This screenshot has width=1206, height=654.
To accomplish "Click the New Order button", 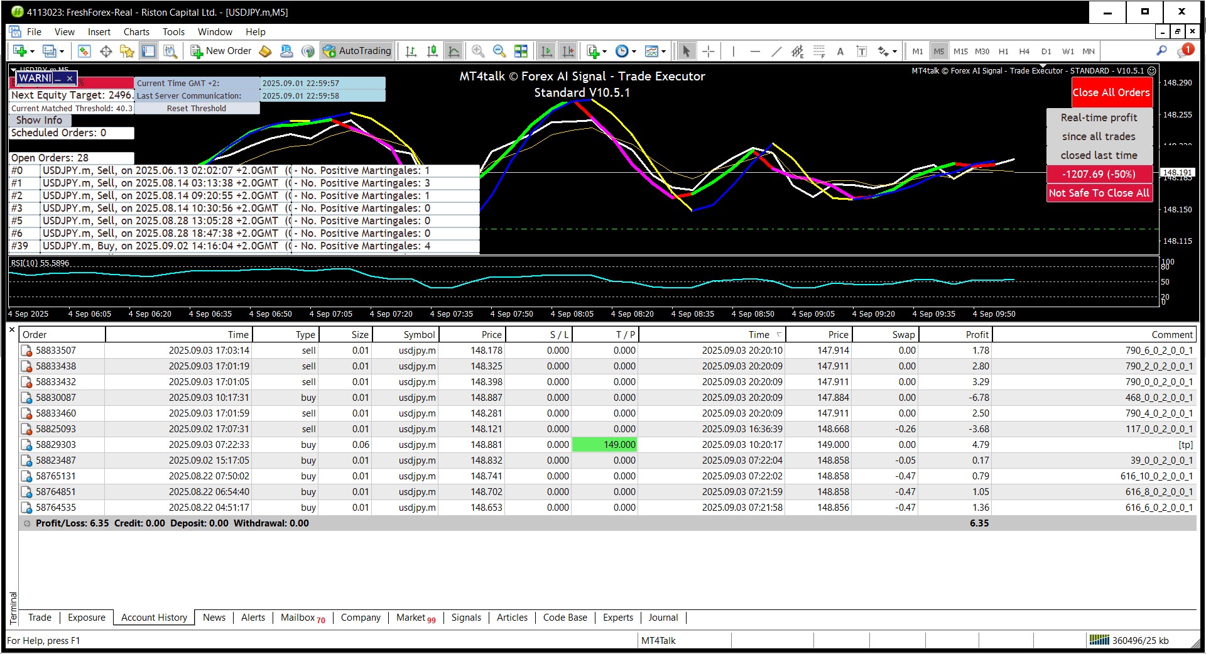I will coord(221,52).
